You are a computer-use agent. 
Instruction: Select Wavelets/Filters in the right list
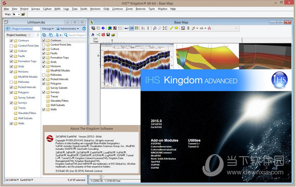tap(60, 101)
